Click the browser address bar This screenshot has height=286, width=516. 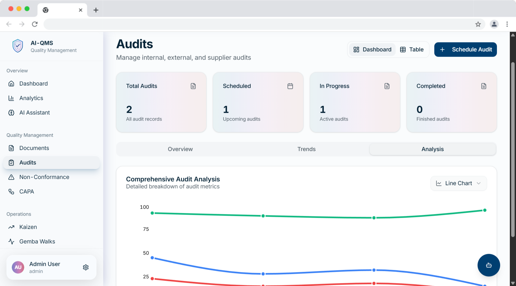(x=258, y=24)
